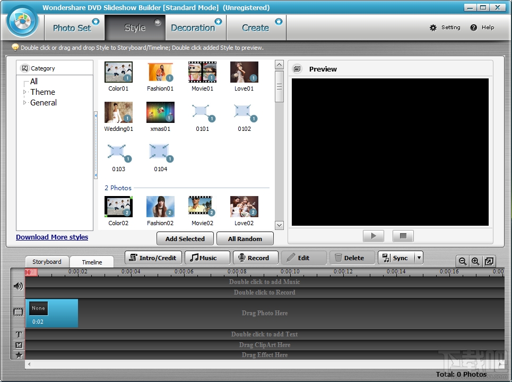Mute the music track speaker icon
Screen dimensions: 512x382
pos(18,286)
